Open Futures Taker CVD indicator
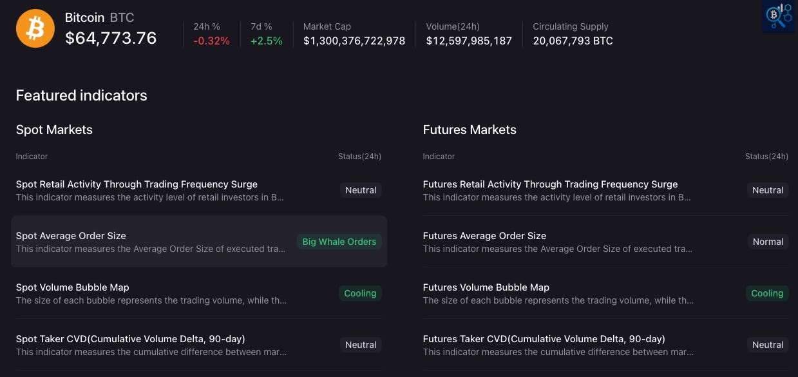Image resolution: width=798 pixels, height=377 pixels. pyautogui.click(x=544, y=339)
